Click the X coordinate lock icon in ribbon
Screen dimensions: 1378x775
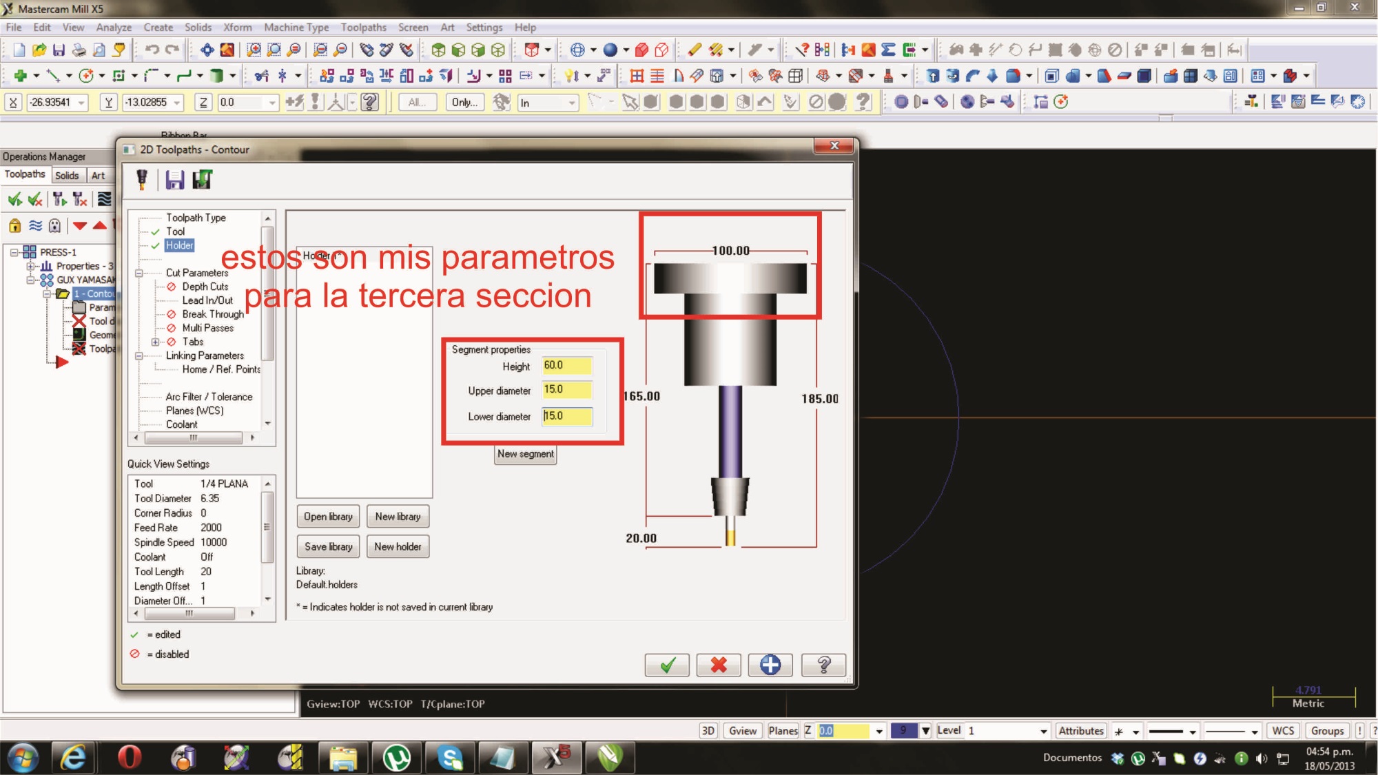click(x=13, y=102)
